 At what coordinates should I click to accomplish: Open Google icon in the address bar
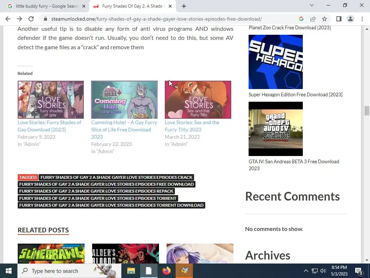[x=301, y=19]
